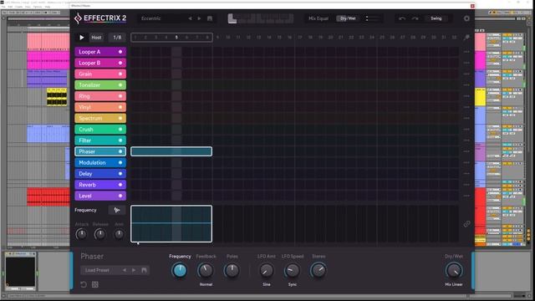Select the Phaser block in sequencer grid

(171, 151)
